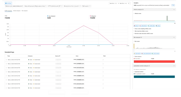Click the Add filter button

[x=8, y=3]
